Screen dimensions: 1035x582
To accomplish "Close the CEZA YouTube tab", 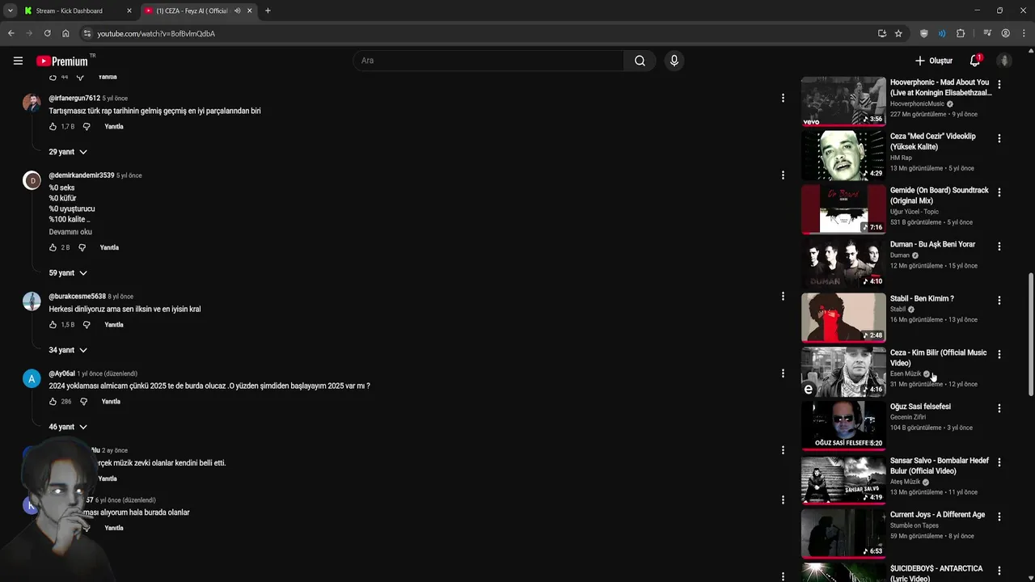I will point(250,11).
